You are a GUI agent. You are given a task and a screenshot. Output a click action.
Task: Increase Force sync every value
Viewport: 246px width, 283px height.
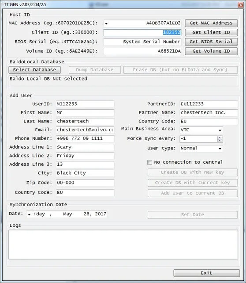(x=220, y=138)
